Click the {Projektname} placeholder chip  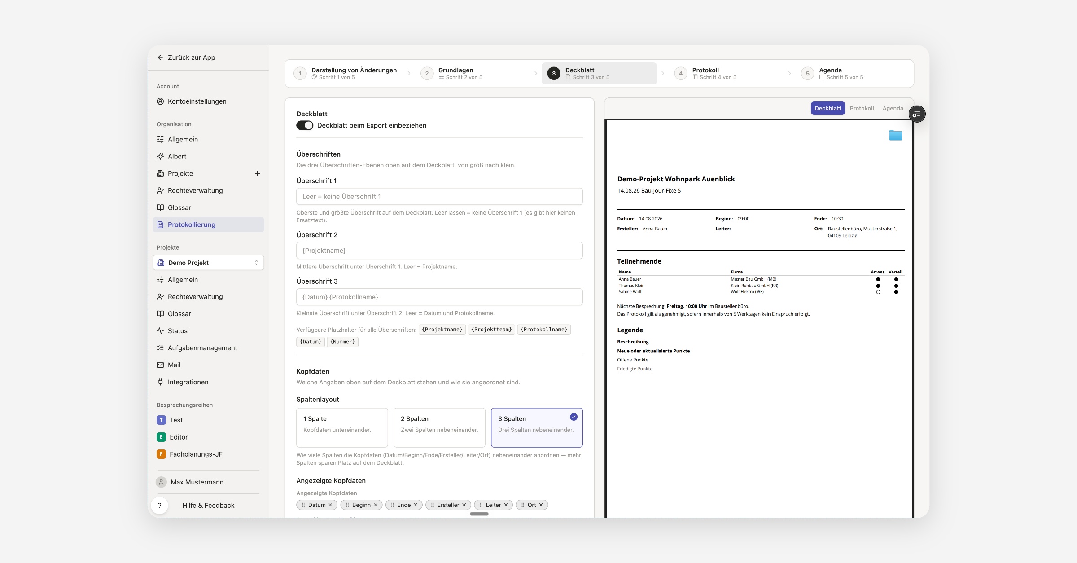pyautogui.click(x=442, y=330)
